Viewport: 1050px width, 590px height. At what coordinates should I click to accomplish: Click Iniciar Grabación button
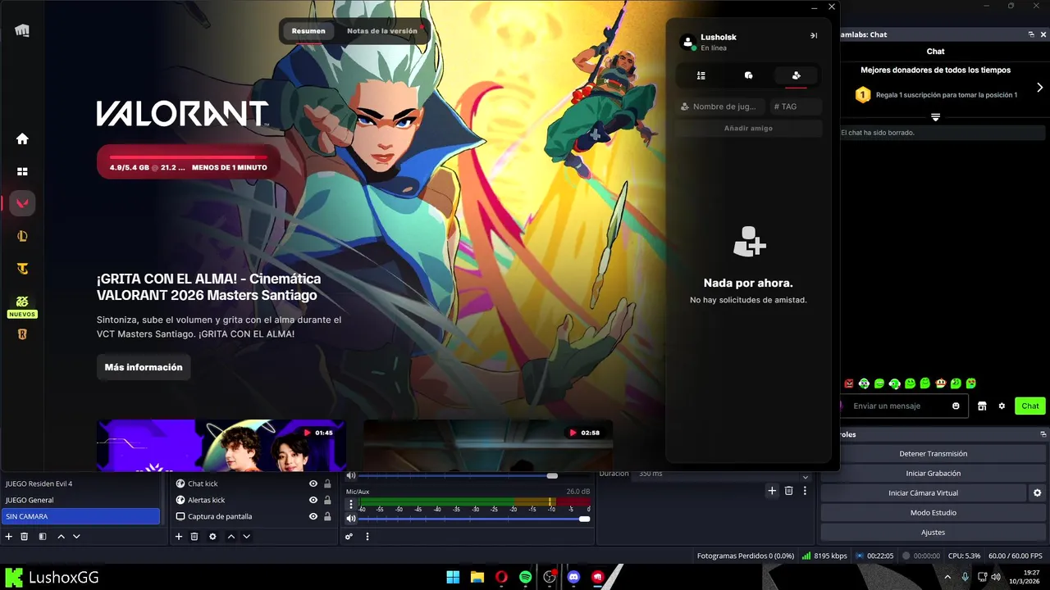934,473
